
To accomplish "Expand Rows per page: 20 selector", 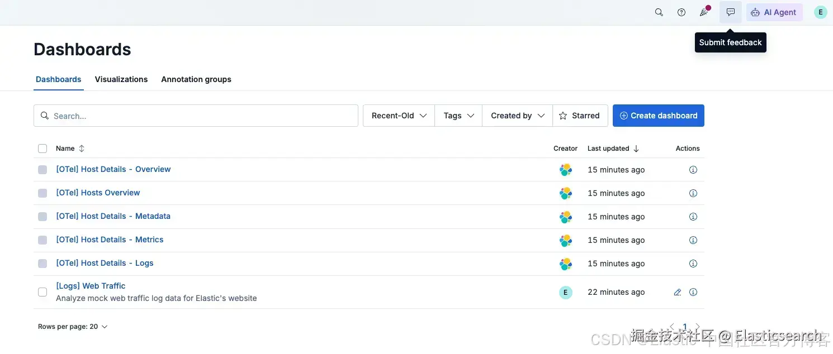I will (x=73, y=327).
